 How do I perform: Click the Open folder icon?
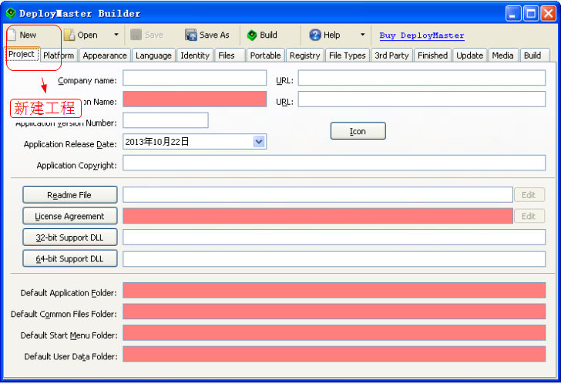coord(69,35)
